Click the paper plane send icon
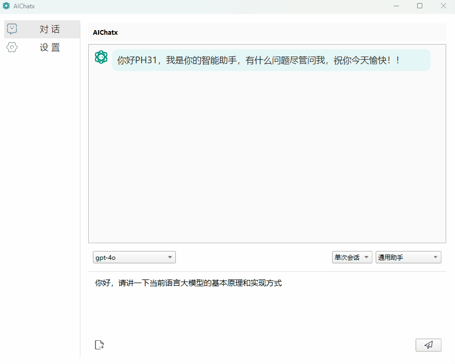Image resolution: width=455 pixels, height=364 pixels. pos(428,345)
